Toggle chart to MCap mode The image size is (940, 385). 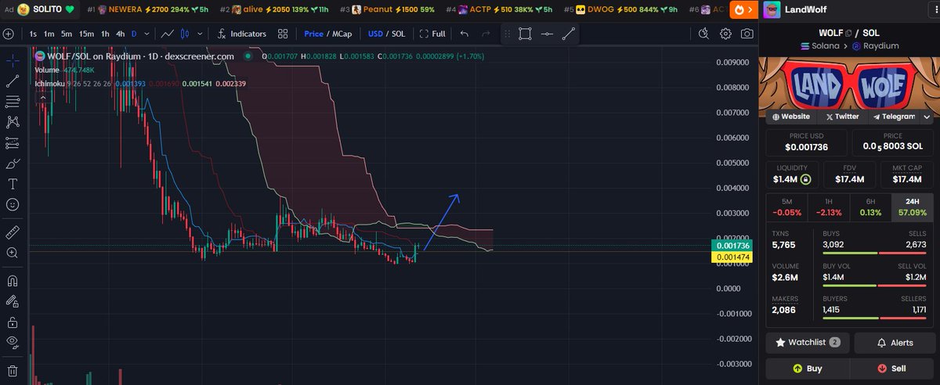[x=342, y=34]
